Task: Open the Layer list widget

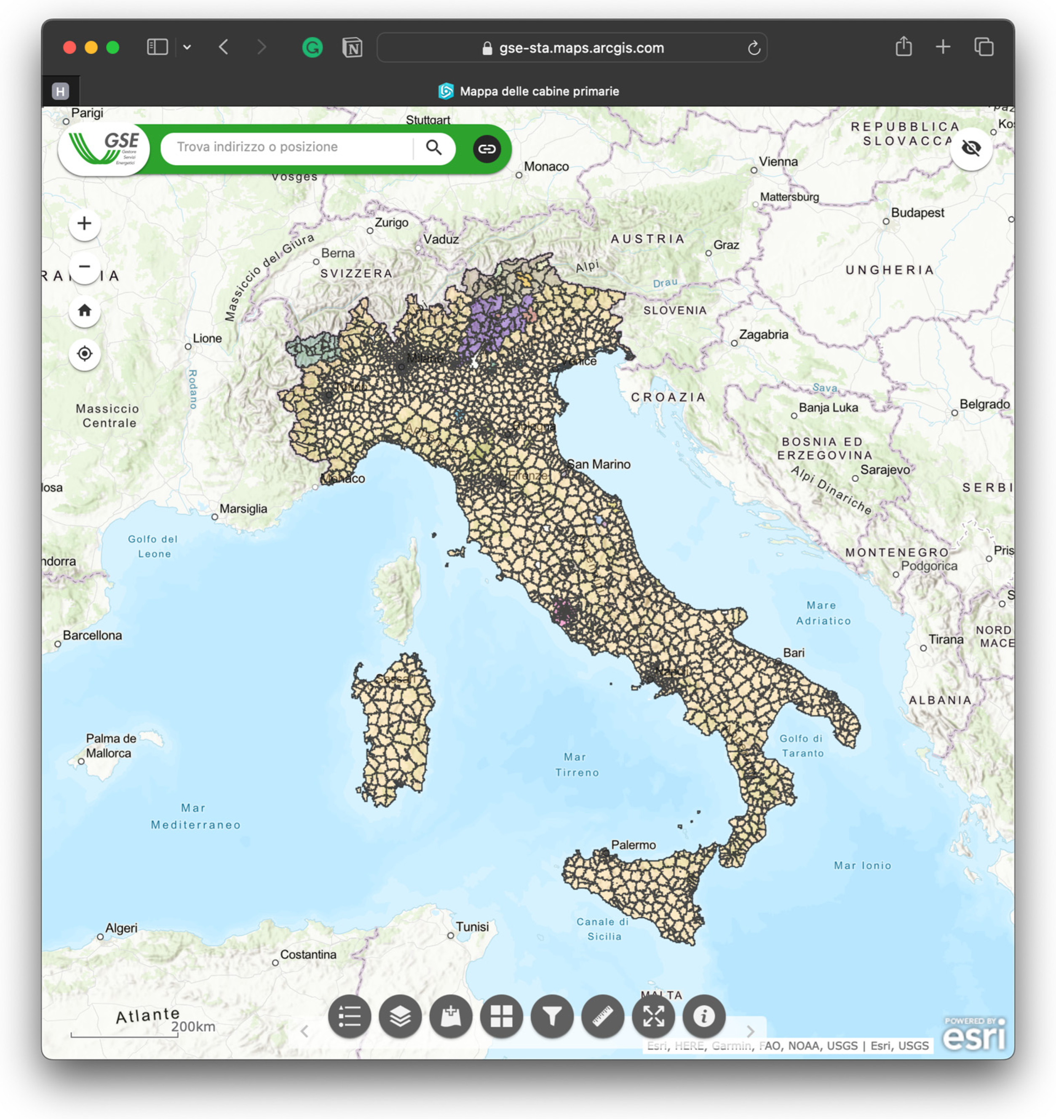Action: click(x=400, y=1017)
